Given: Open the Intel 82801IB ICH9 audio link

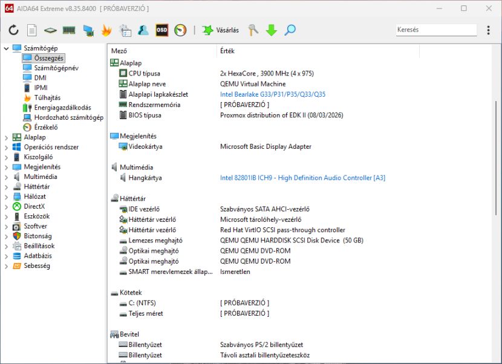Looking at the screenshot, I should [302, 178].
